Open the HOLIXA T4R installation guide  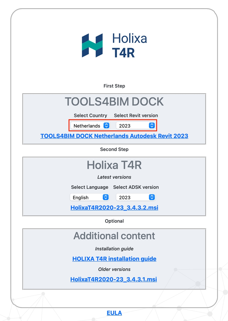click(114, 259)
